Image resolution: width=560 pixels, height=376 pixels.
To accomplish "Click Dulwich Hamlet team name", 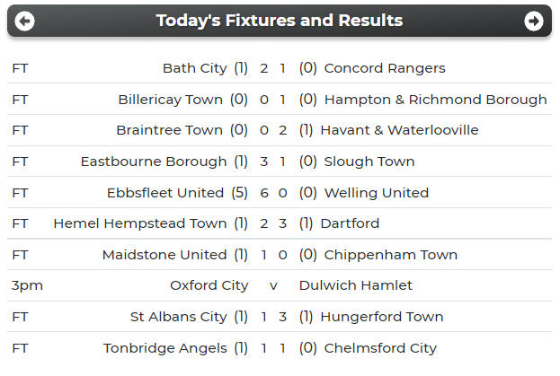I will [356, 285].
